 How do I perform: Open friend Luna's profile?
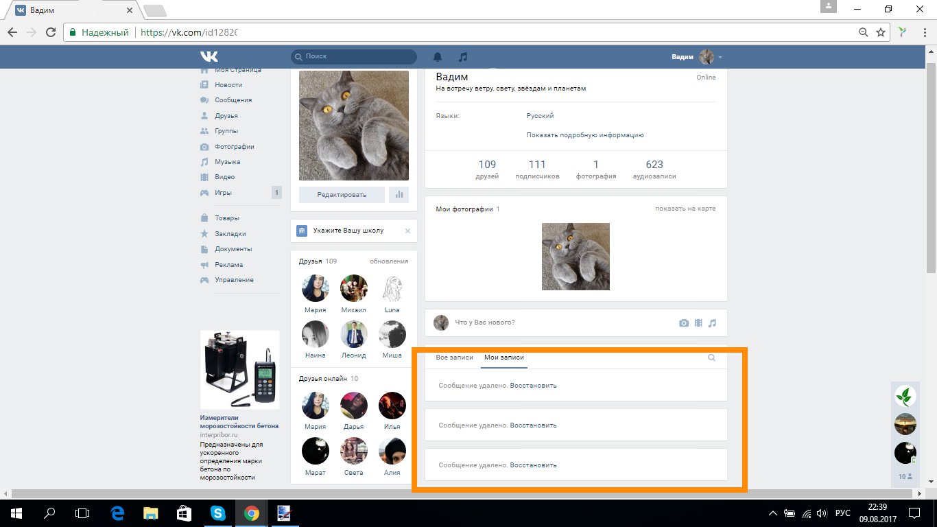(392, 288)
